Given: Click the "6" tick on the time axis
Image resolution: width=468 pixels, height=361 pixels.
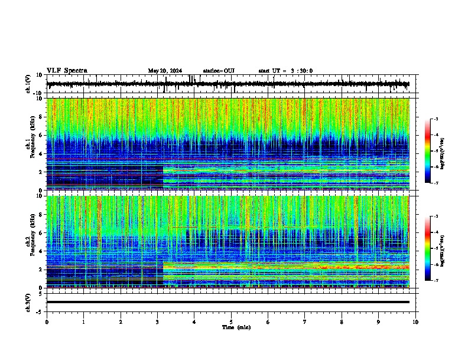Looking at the screenshot, I should 268,322.
